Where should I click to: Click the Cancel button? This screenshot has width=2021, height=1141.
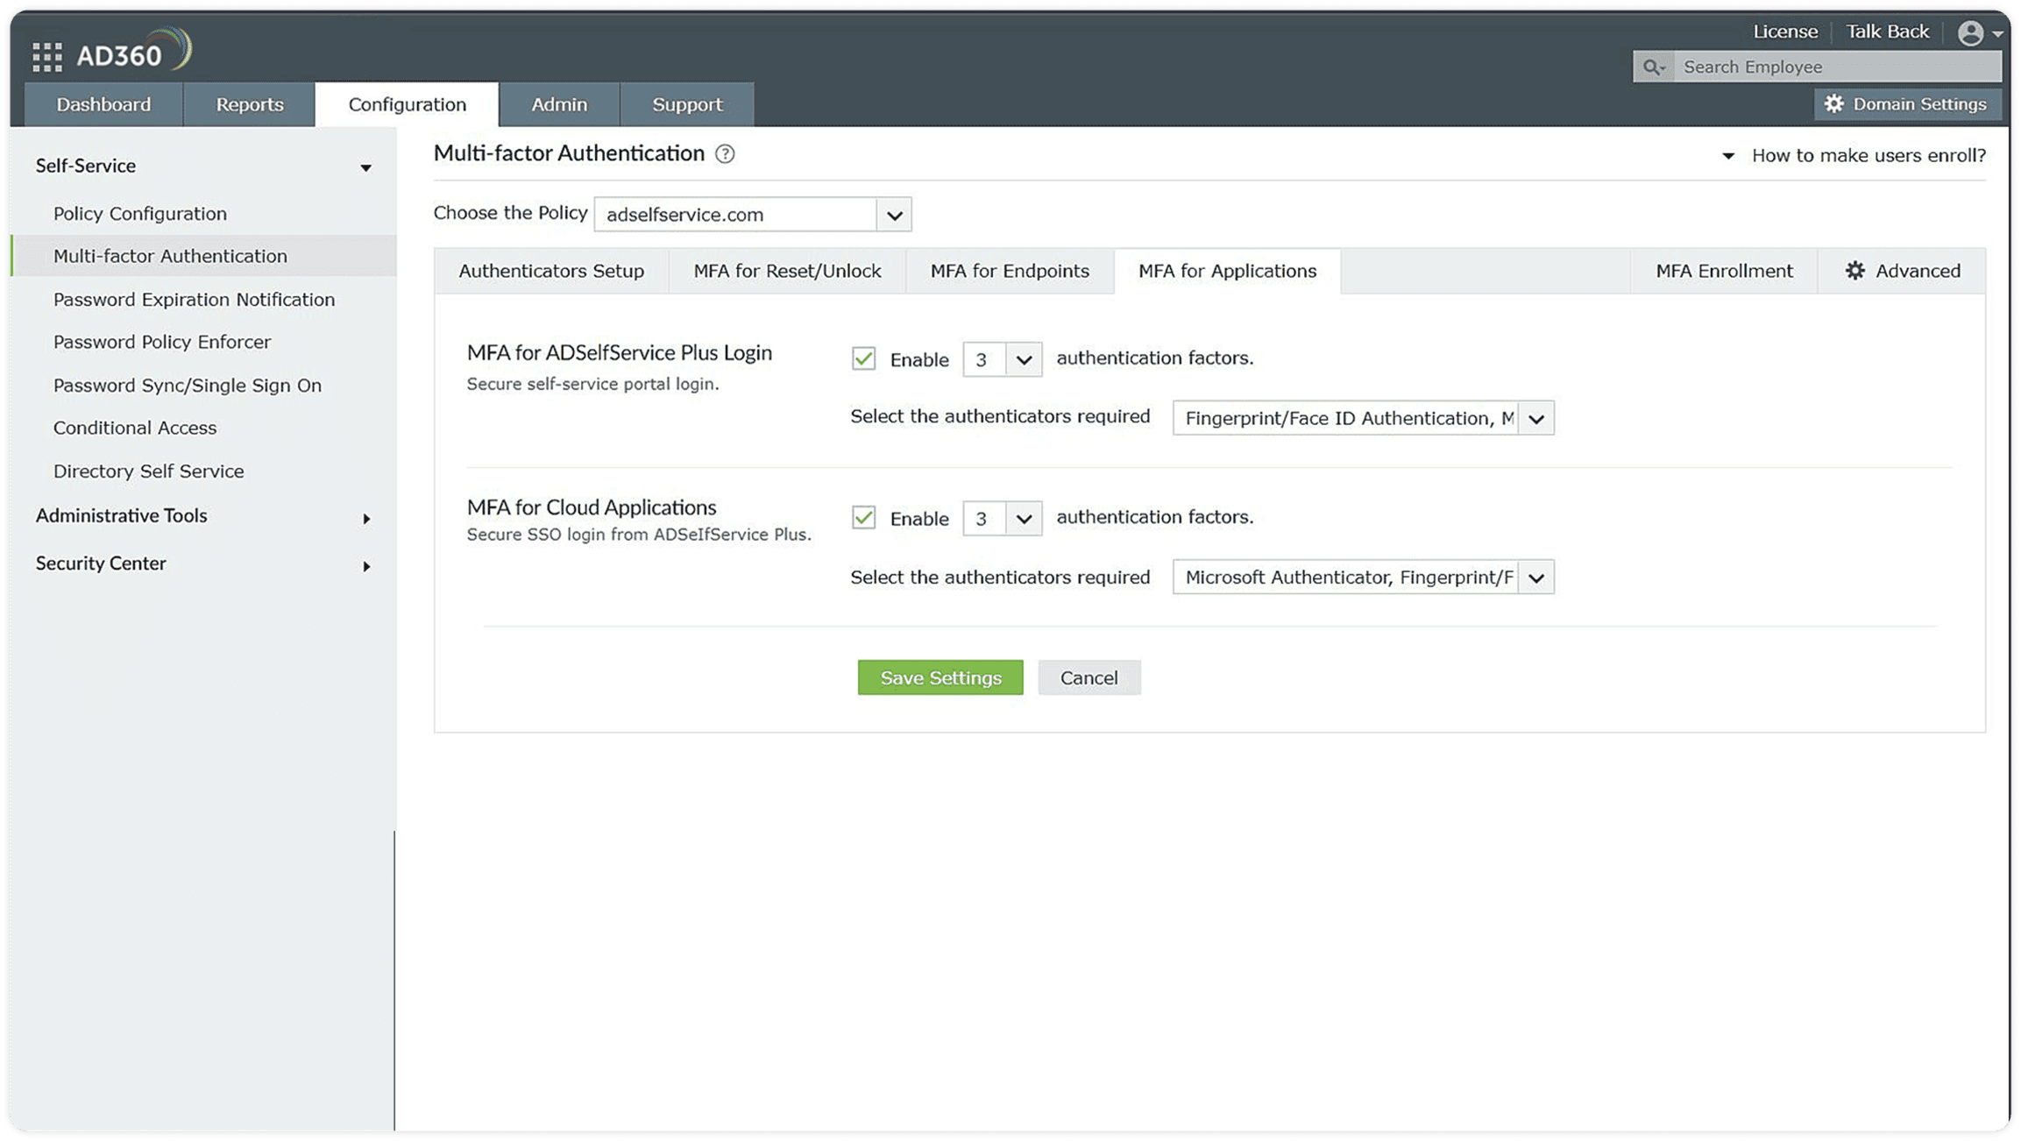click(x=1089, y=677)
